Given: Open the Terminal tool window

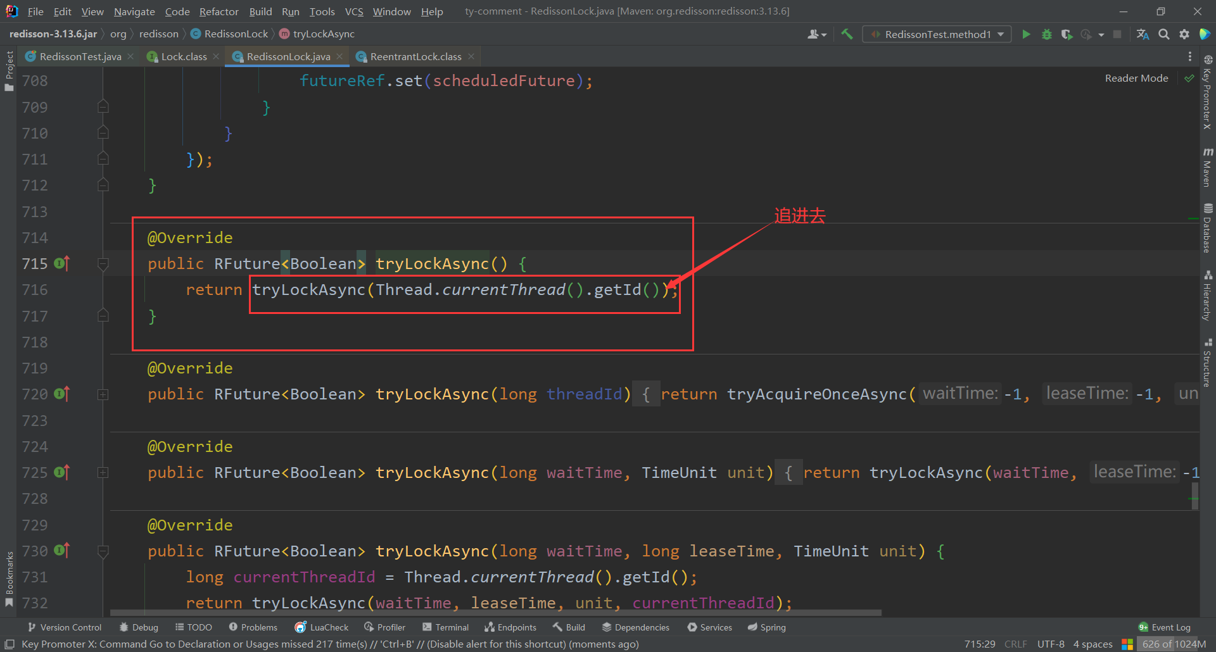Looking at the screenshot, I should pos(446,627).
